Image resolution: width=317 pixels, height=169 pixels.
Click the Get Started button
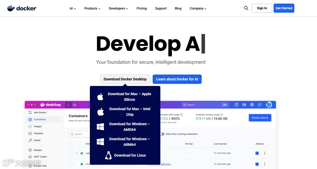(x=284, y=8)
